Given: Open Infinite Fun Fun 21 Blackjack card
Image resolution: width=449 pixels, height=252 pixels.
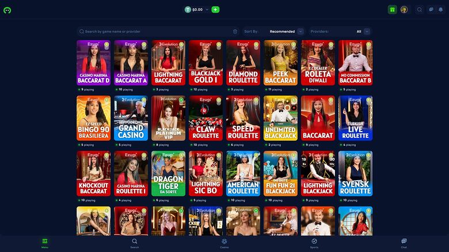Looking at the screenshot, I should (280, 173).
